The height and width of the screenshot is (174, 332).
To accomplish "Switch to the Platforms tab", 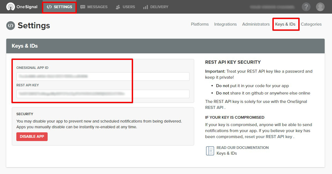I will [x=200, y=24].
